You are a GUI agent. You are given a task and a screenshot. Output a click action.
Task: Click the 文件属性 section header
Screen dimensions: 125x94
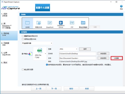pyautogui.click(x=71, y=32)
